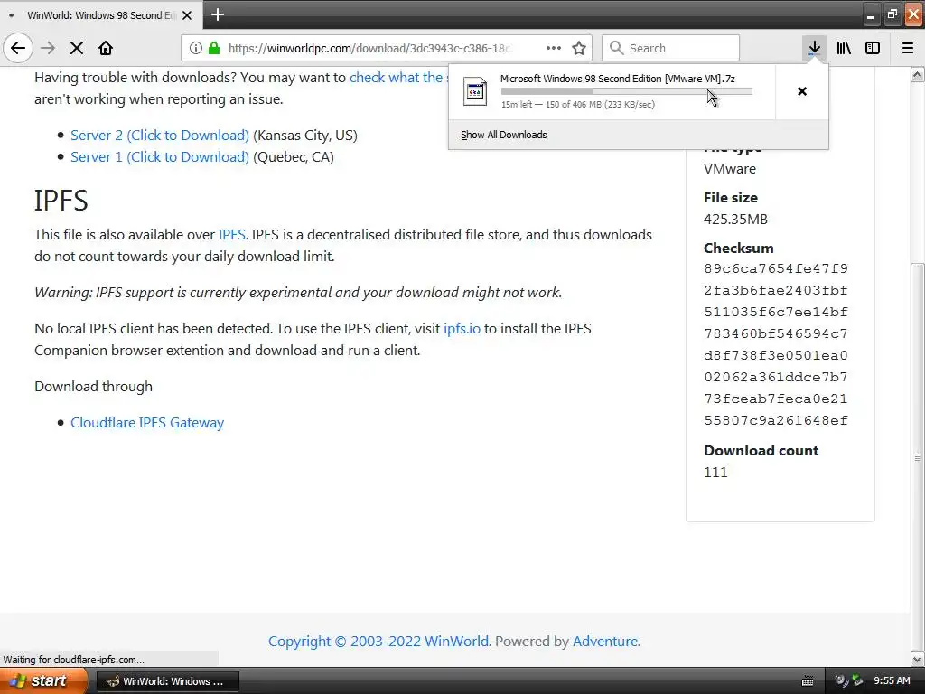Restore down the Firefox window
This screenshot has width=925, height=694.
[x=892, y=14]
